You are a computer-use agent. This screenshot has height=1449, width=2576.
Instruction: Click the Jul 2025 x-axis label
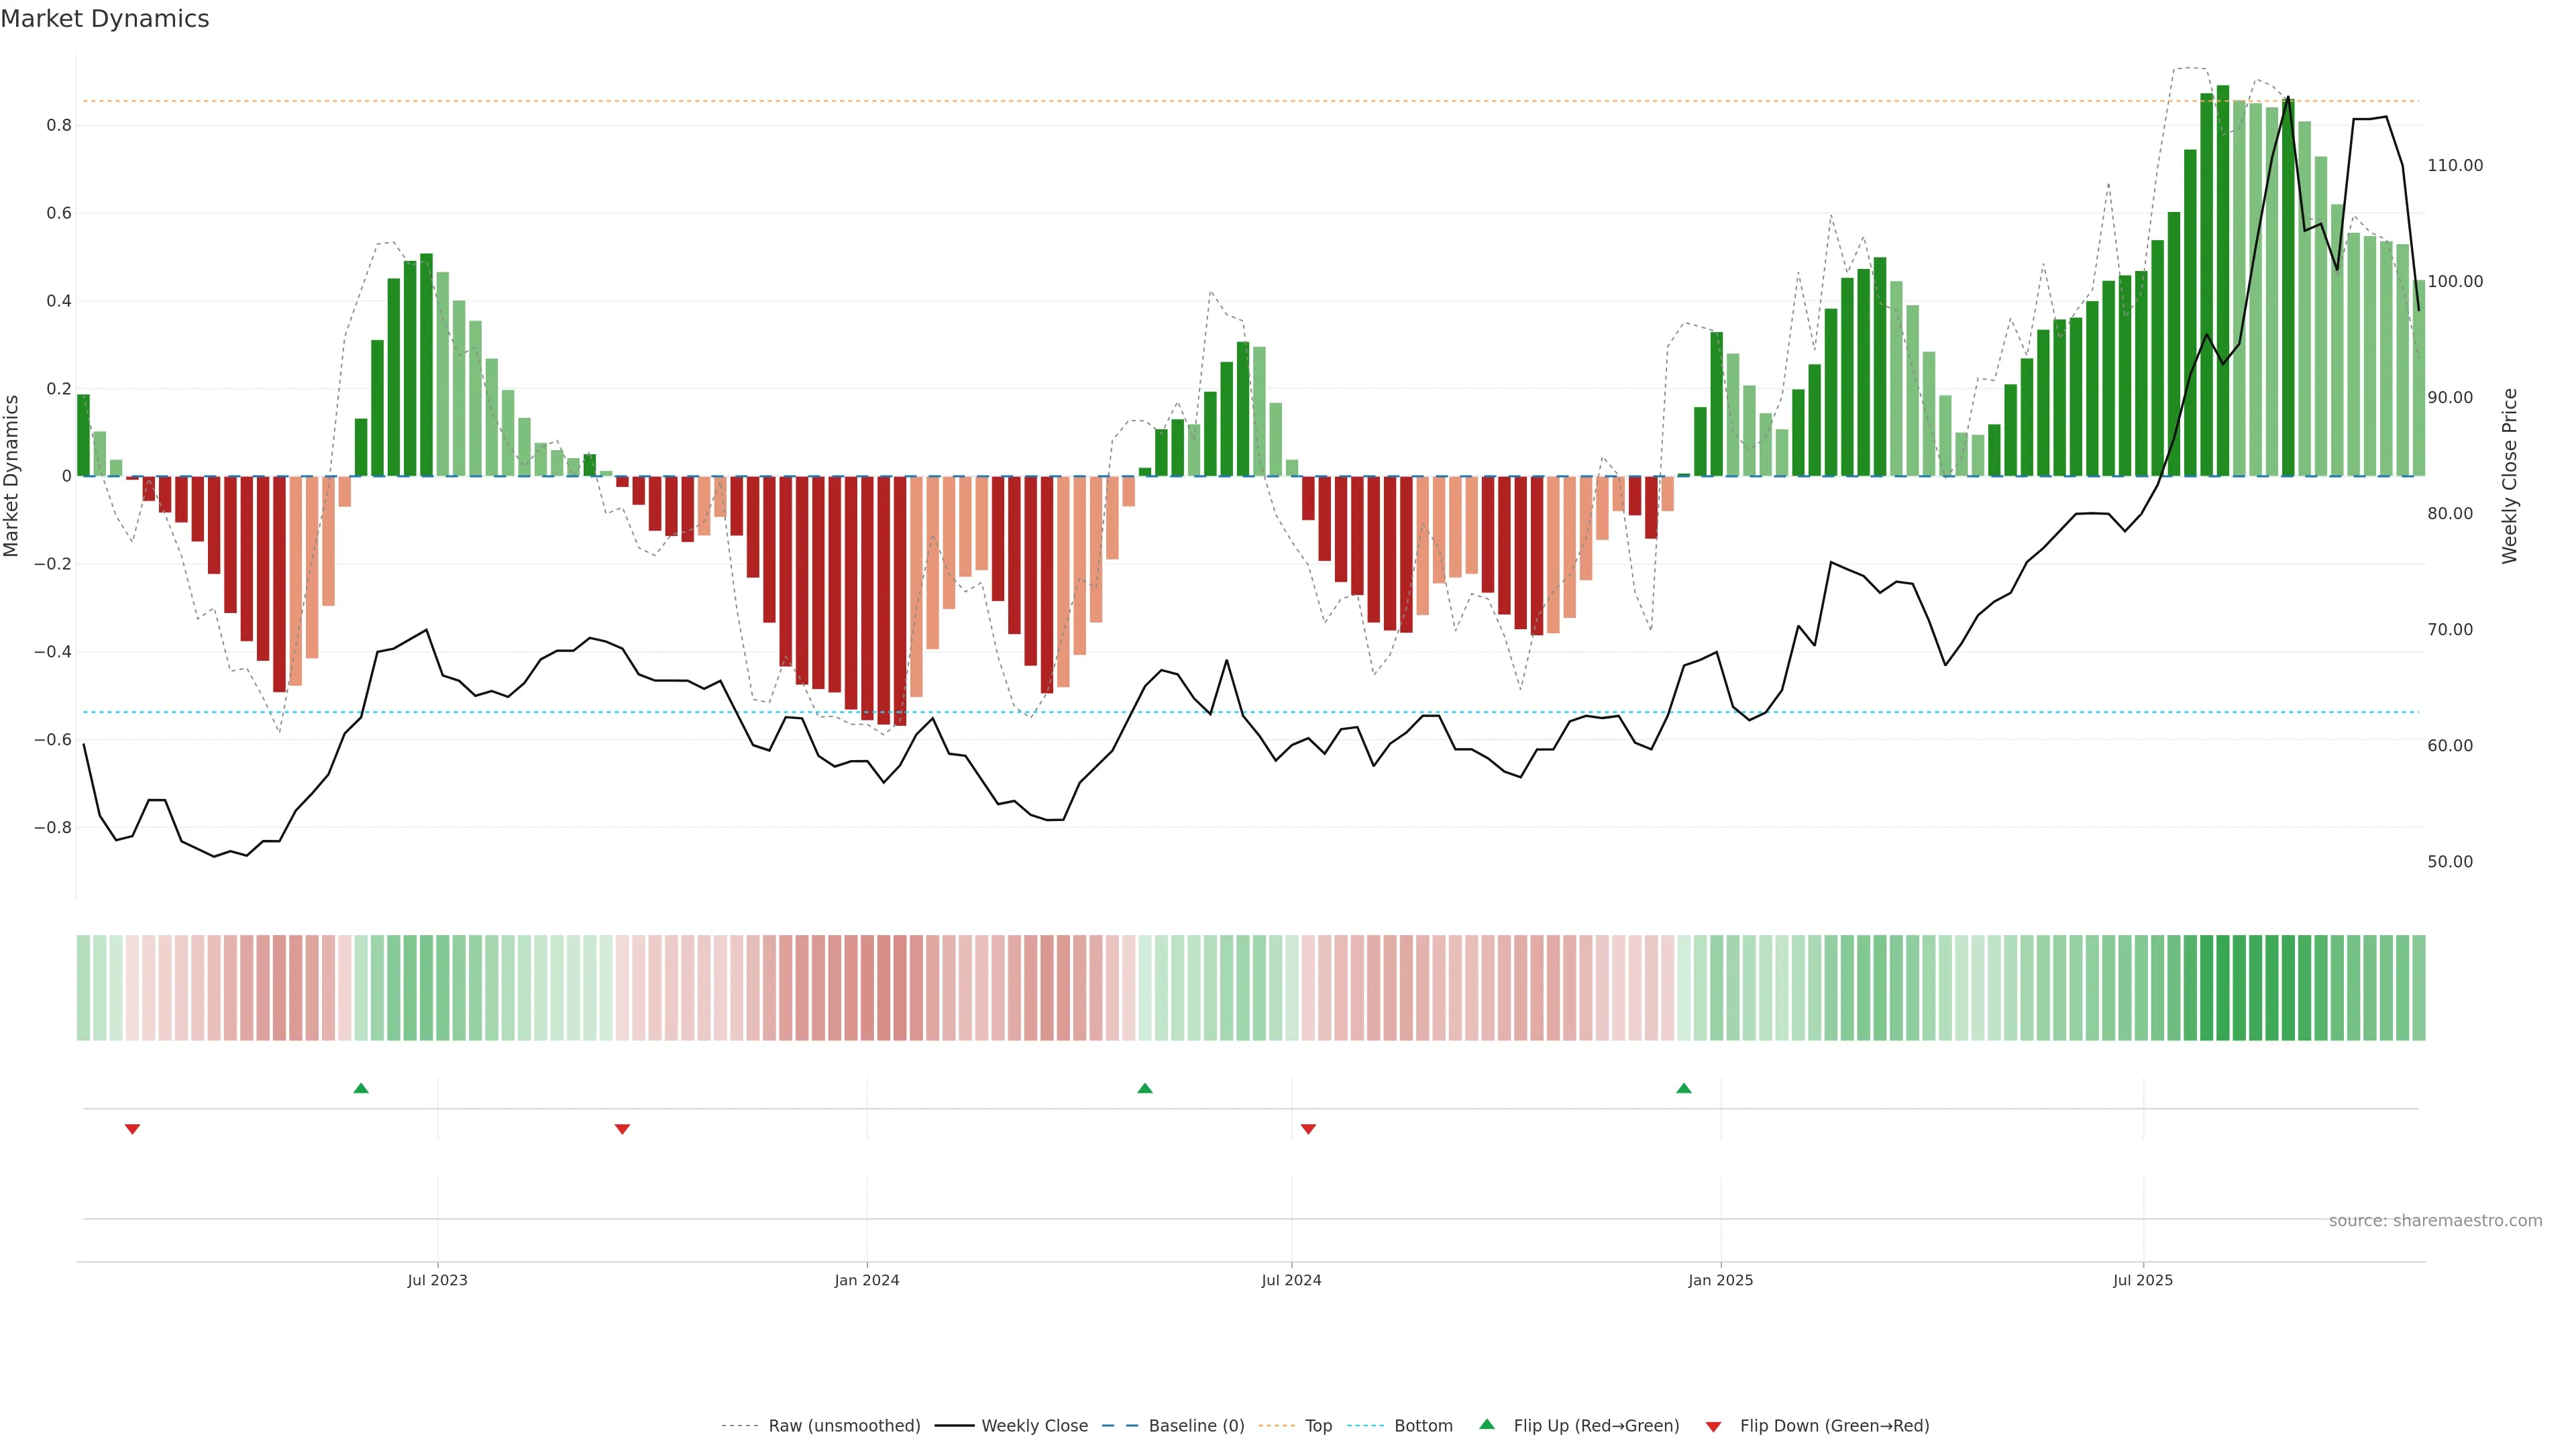2143,1280
